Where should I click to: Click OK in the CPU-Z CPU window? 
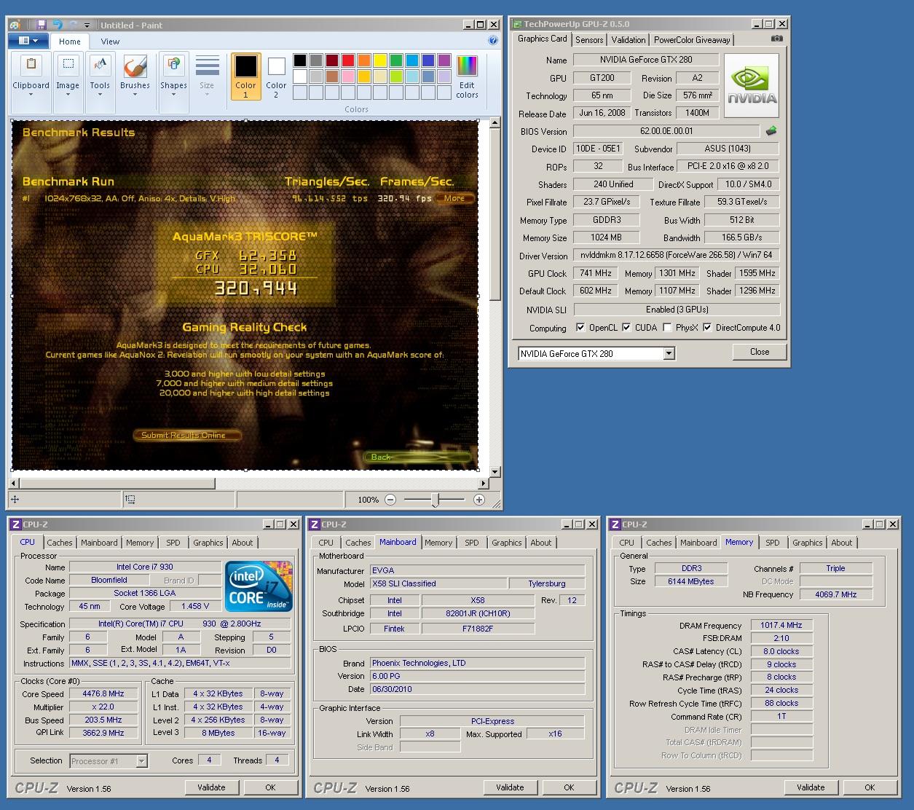click(270, 787)
